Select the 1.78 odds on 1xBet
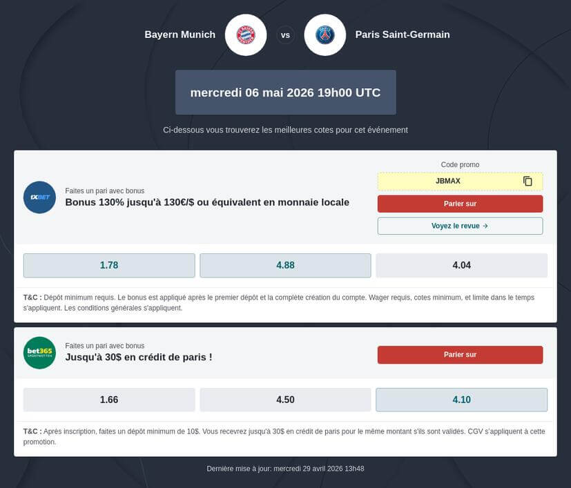 pos(109,265)
